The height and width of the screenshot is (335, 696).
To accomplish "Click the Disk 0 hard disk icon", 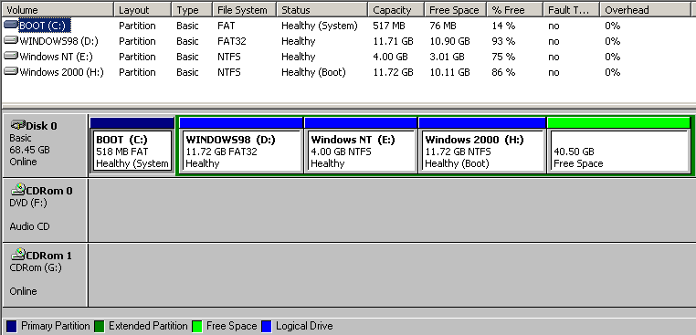I will (17, 125).
